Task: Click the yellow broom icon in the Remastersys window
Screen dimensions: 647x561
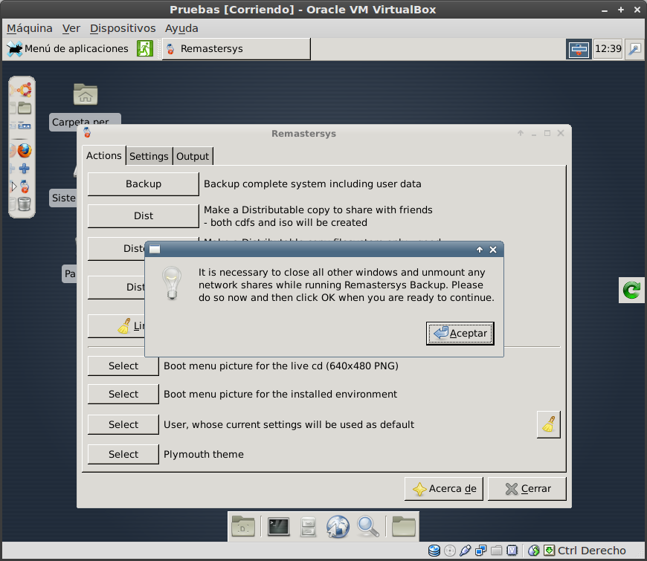Action: (549, 424)
